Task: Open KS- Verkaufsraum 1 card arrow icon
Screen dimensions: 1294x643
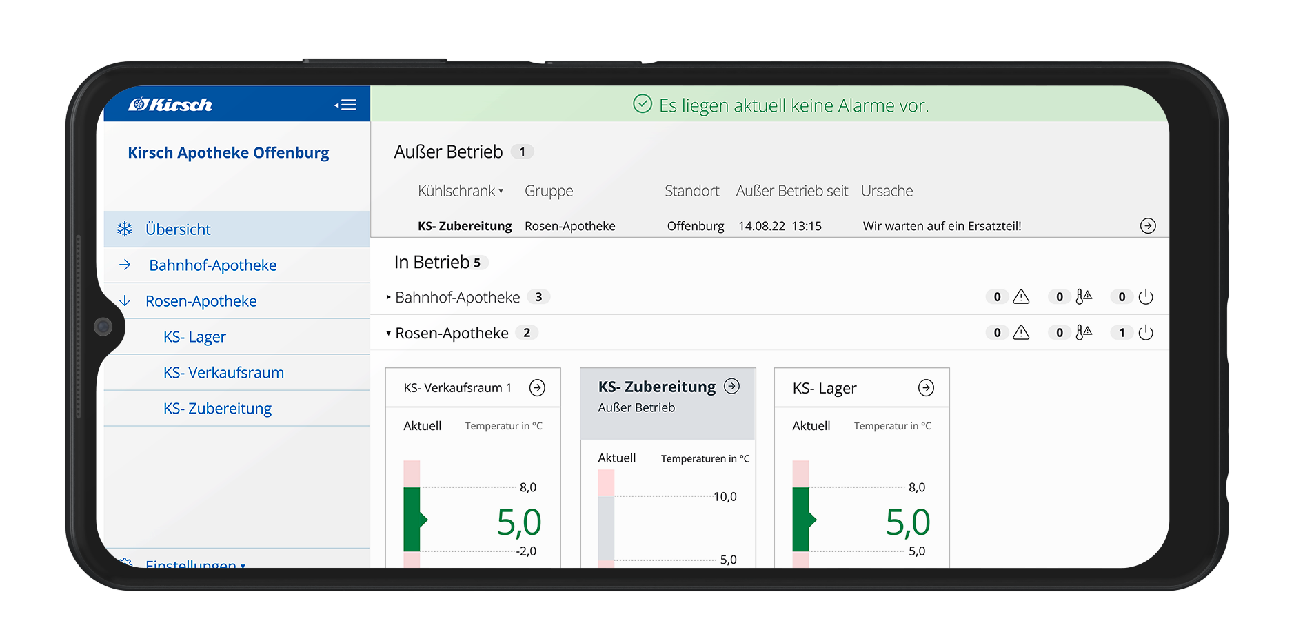Action: (537, 388)
